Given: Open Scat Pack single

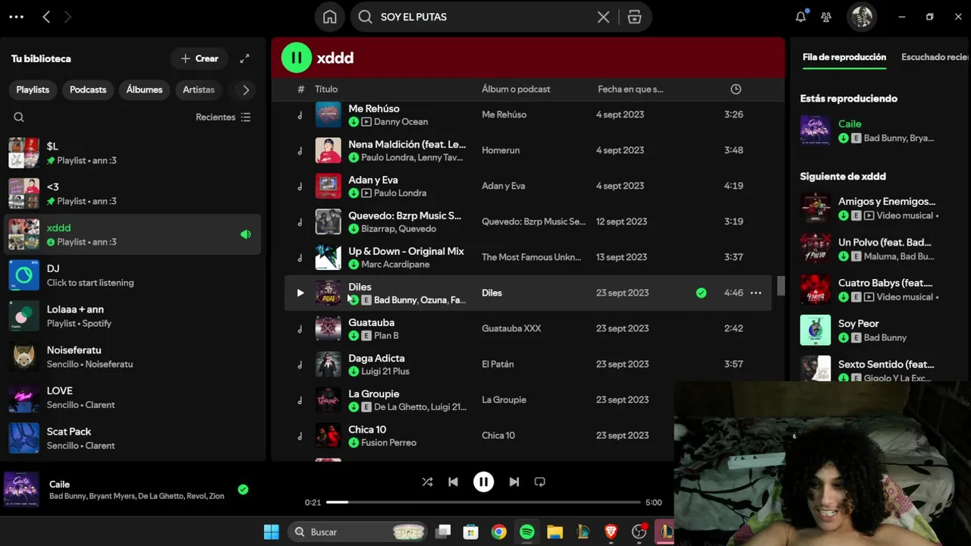Looking at the screenshot, I should [x=133, y=438].
